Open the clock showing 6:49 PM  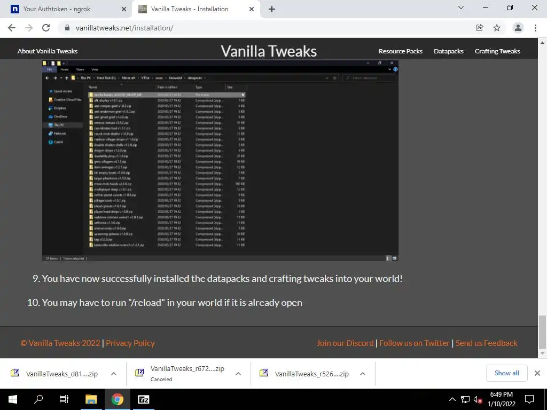(502, 399)
